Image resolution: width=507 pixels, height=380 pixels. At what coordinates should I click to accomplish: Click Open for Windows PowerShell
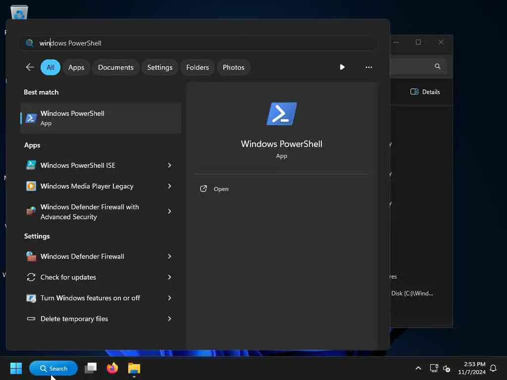[221, 189]
